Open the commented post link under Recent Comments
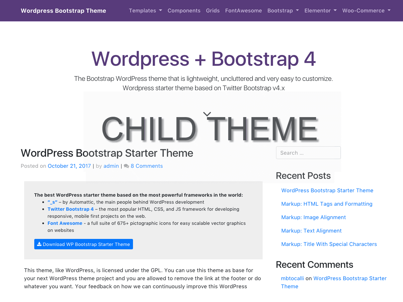The height and width of the screenshot is (302, 403). coord(334,282)
